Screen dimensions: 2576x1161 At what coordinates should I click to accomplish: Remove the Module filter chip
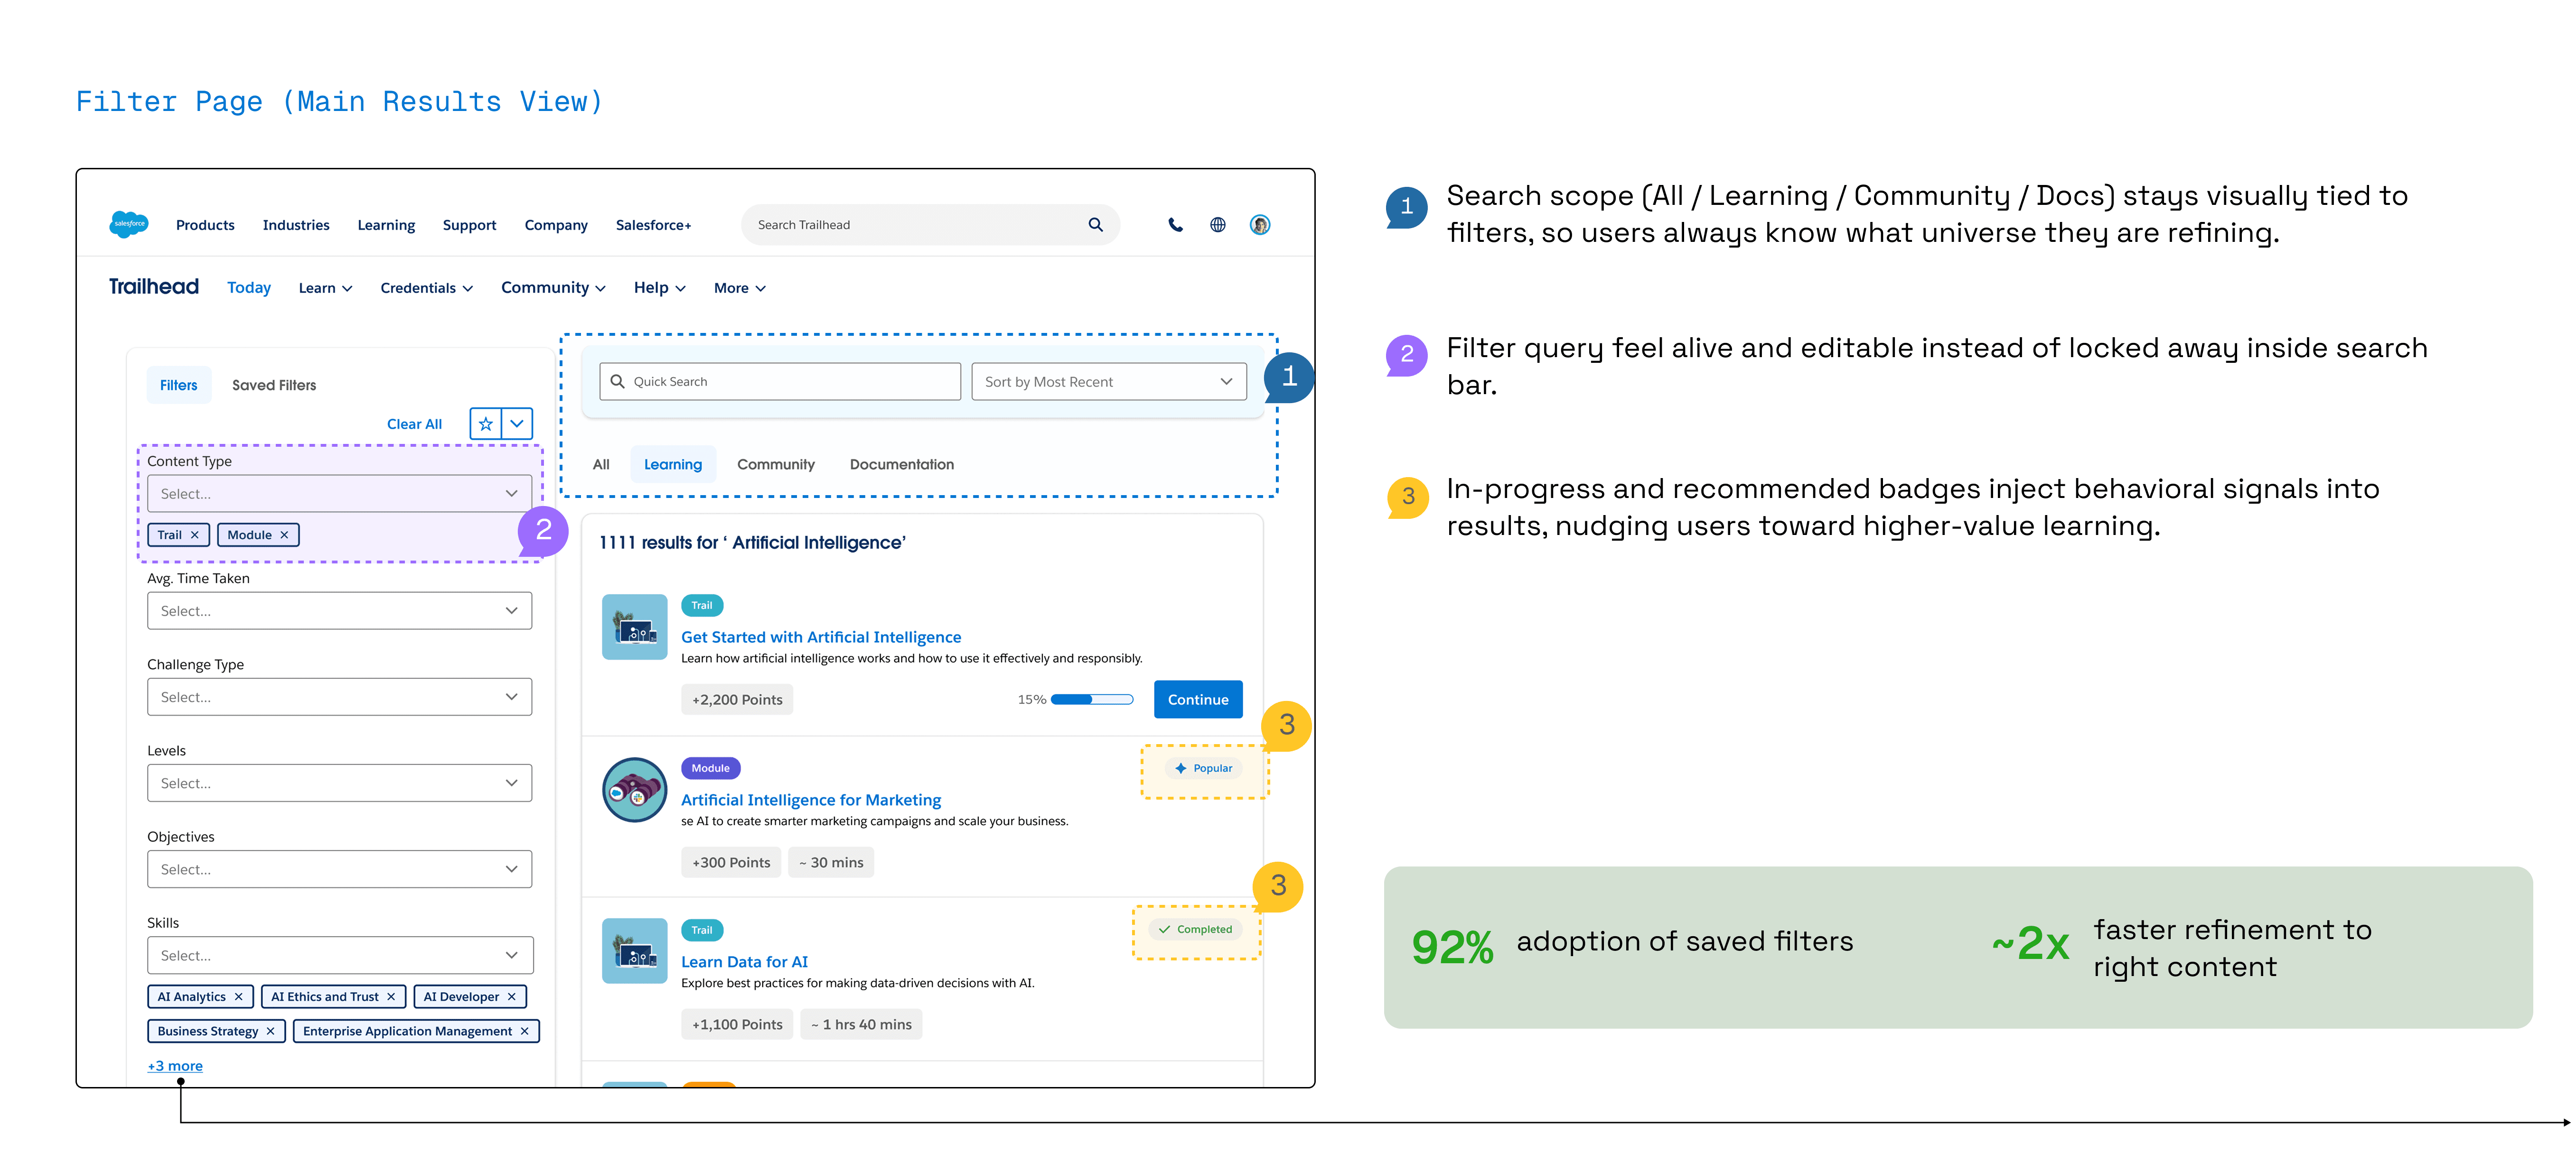[x=284, y=535]
